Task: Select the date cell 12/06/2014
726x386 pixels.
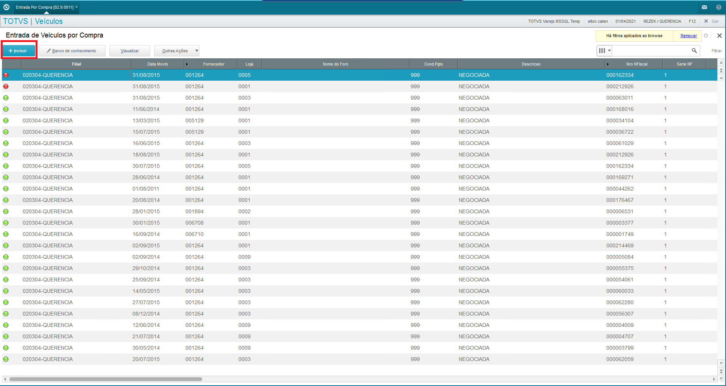Action: click(x=146, y=325)
